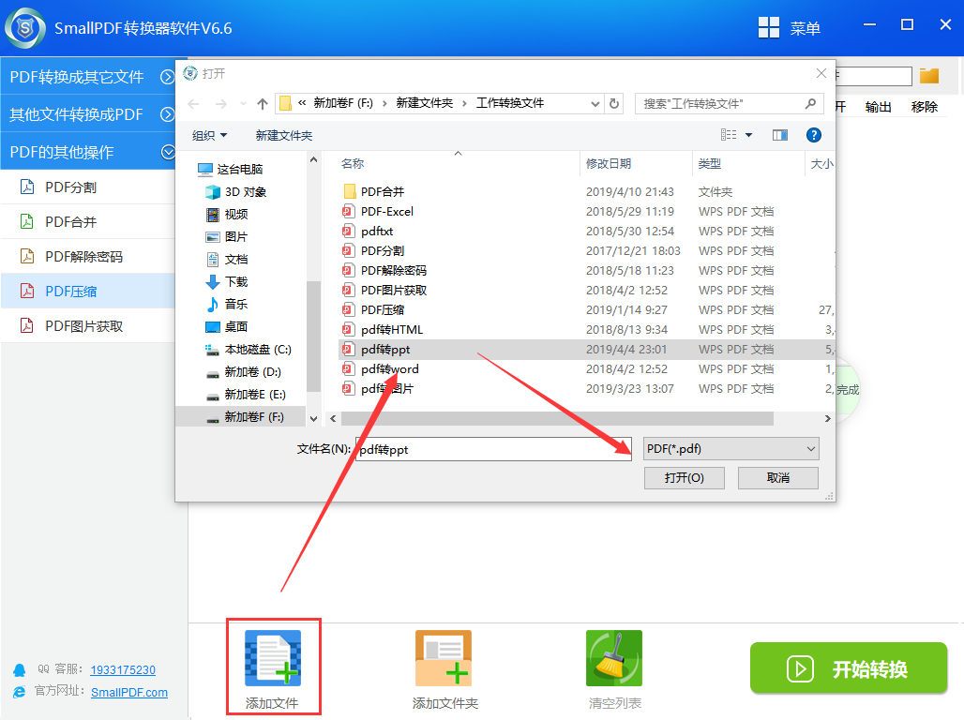Select 视频 folder in navigation tree
This screenshot has width=964, height=720.
(227, 214)
